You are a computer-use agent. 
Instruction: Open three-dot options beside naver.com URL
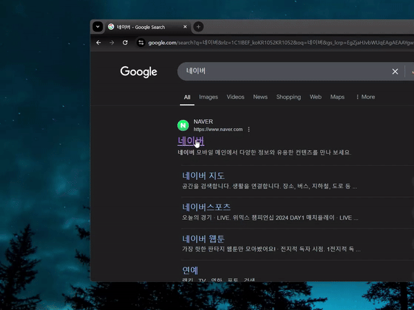248,130
